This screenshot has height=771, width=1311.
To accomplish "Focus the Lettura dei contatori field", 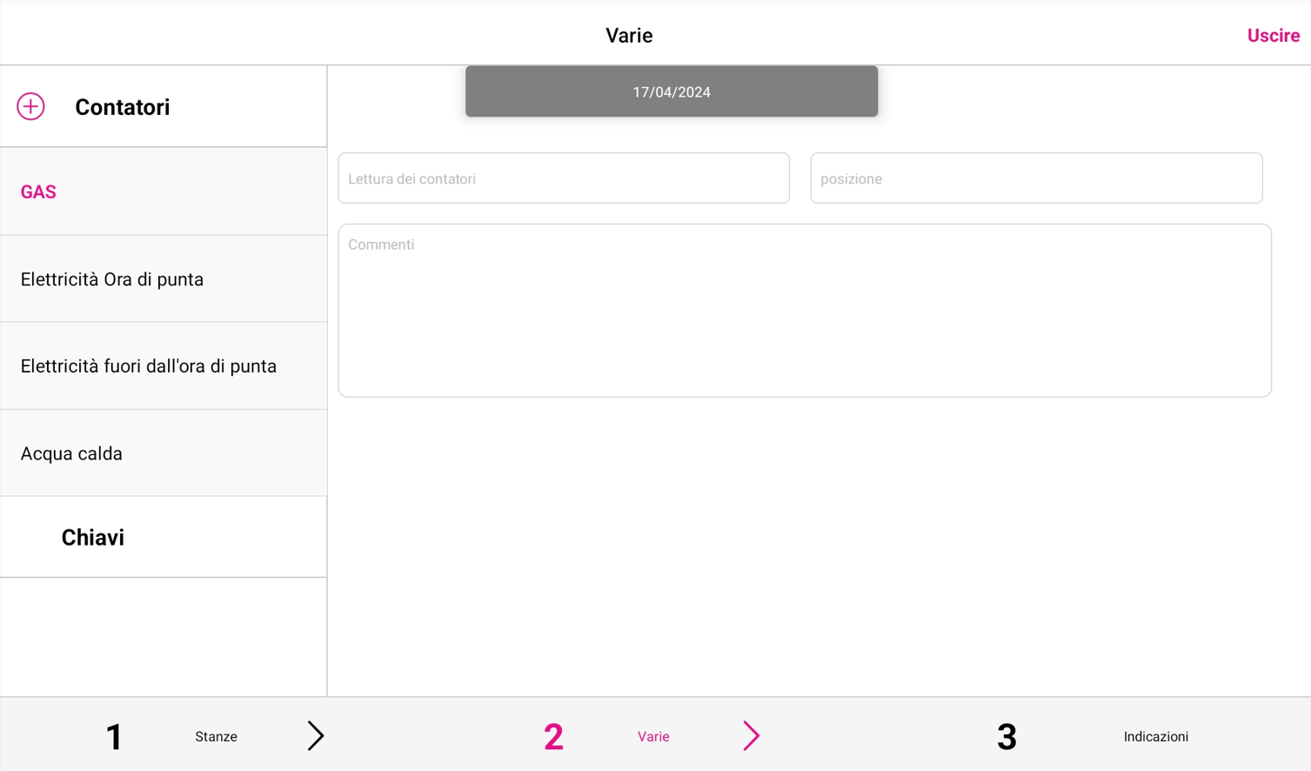I will [x=564, y=178].
